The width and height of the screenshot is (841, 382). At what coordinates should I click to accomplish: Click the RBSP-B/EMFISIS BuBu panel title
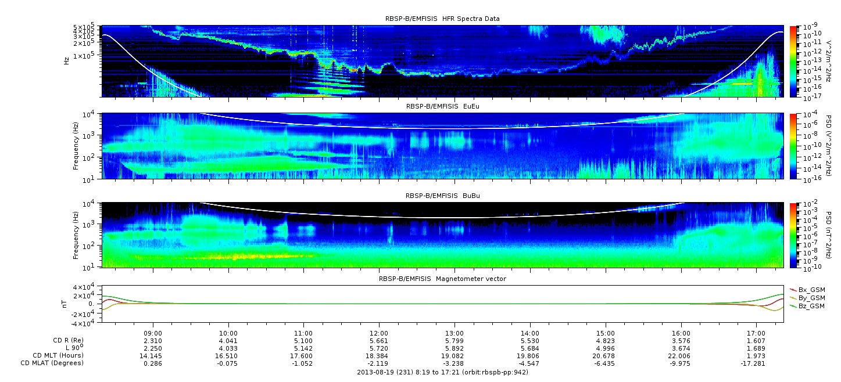tap(442, 196)
